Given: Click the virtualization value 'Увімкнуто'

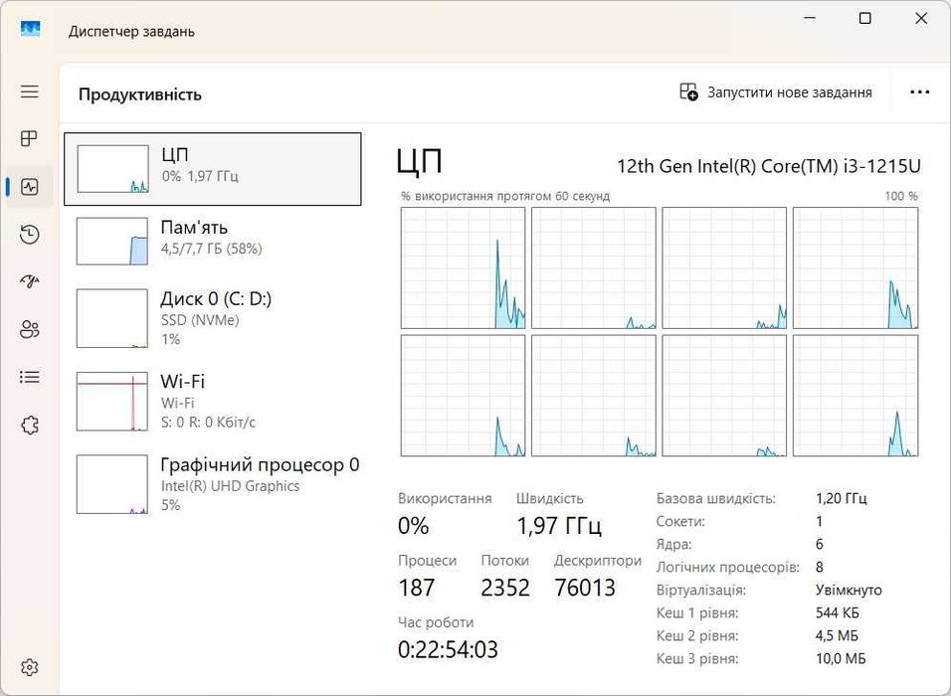Looking at the screenshot, I should pyautogui.click(x=849, y=590).
